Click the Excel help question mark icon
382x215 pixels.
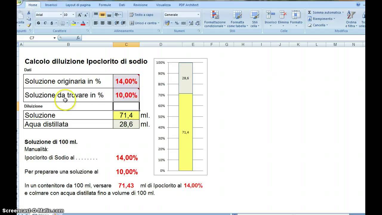click(358, 4)
